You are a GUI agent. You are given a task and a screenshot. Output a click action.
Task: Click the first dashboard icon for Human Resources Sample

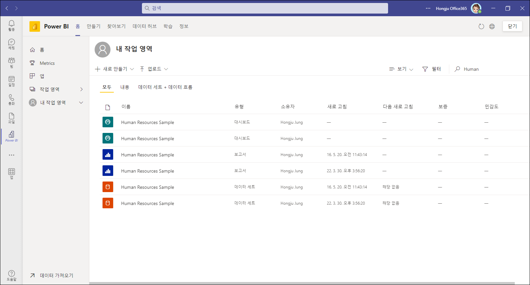(108, 122)
